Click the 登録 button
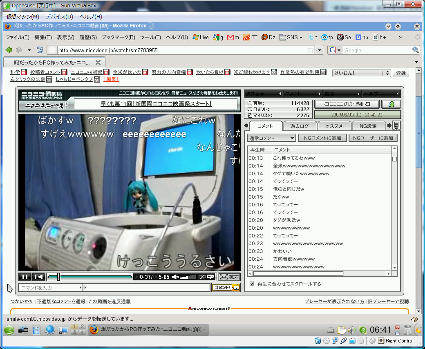 click(x=400, y=73)
